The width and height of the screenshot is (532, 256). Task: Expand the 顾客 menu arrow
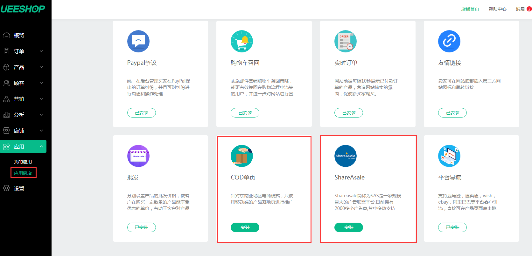point(41,83)
